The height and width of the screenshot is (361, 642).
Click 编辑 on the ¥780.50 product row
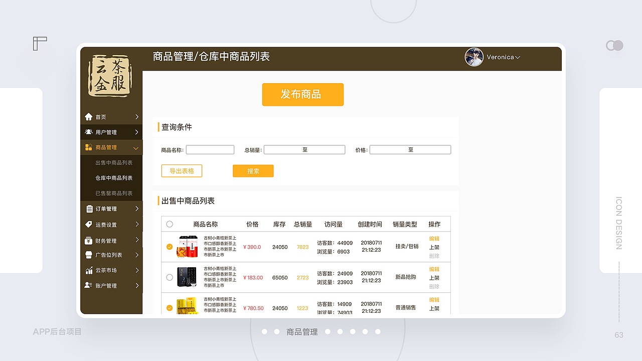coord(434,299)
